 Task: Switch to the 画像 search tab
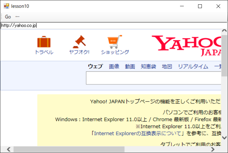(114, 66)
